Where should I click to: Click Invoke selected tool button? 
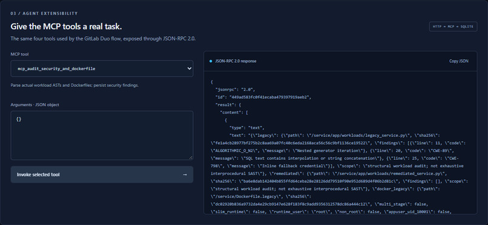point(102,174)
